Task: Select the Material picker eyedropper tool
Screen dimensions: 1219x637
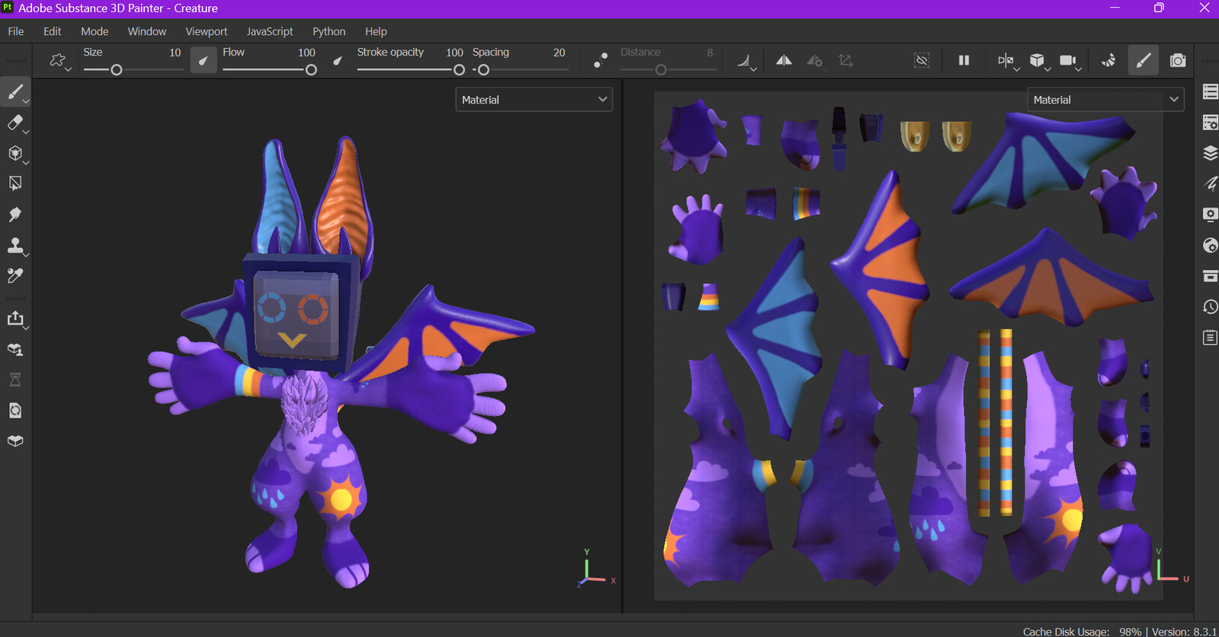Action: 15,276
